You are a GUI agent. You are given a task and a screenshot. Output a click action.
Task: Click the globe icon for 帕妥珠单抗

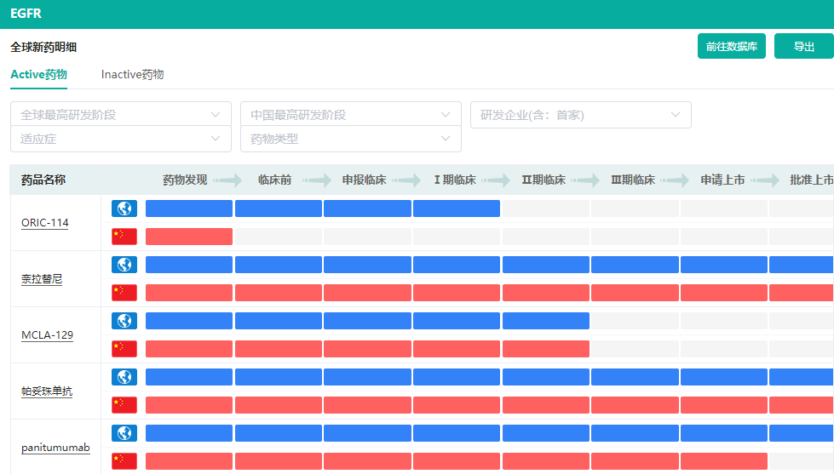pos(124,377)
